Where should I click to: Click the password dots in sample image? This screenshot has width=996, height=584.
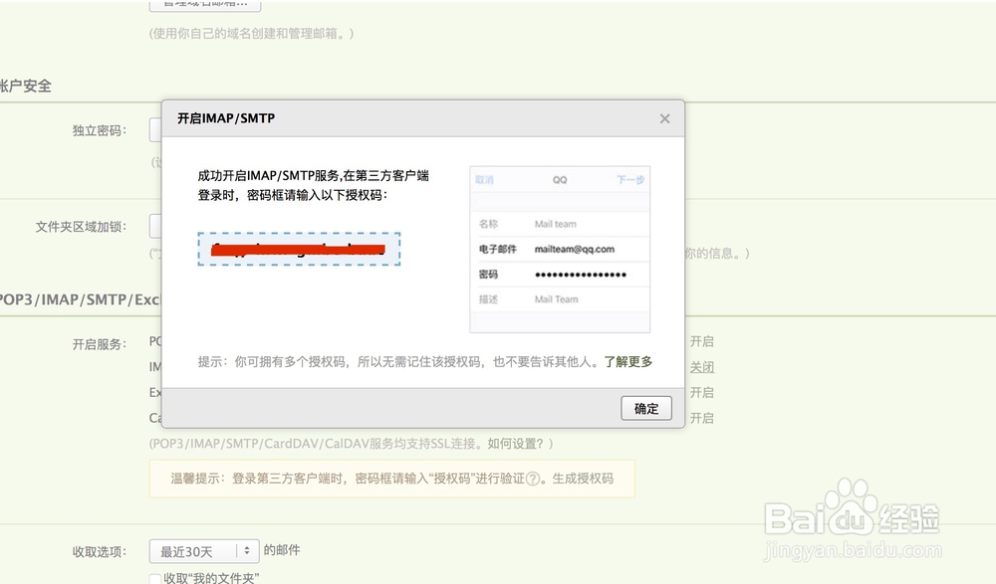point(581,275)
